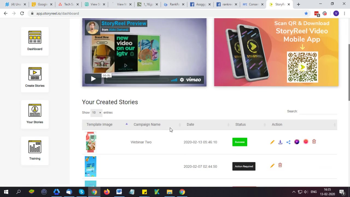
Task: Click the Webinar Two campaign name
Action: (141, 142)
